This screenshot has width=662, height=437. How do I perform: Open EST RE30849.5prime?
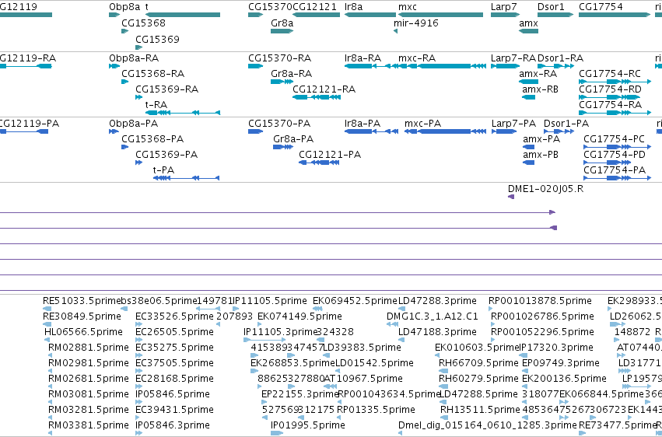[x=47, y=324]
